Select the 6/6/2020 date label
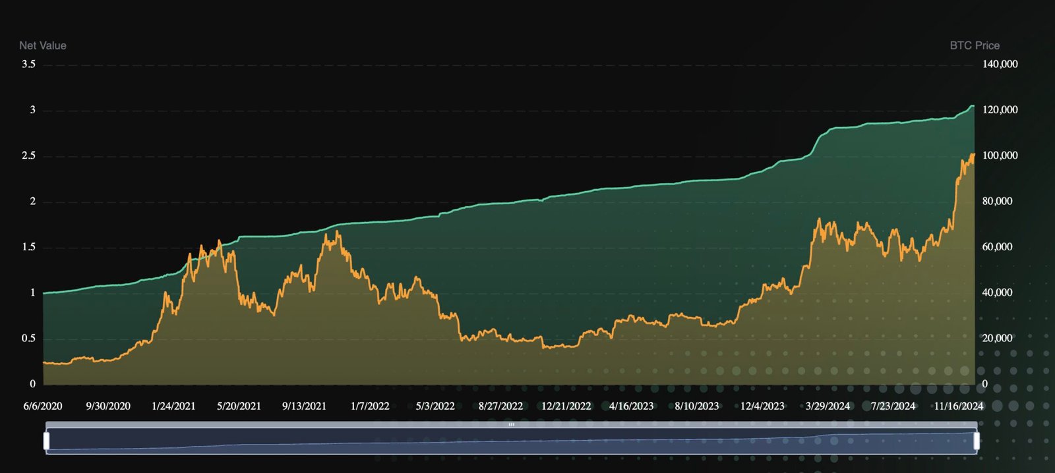Image resolution: width=1055 pixels, height=473 pixels. tap(43, 406)
